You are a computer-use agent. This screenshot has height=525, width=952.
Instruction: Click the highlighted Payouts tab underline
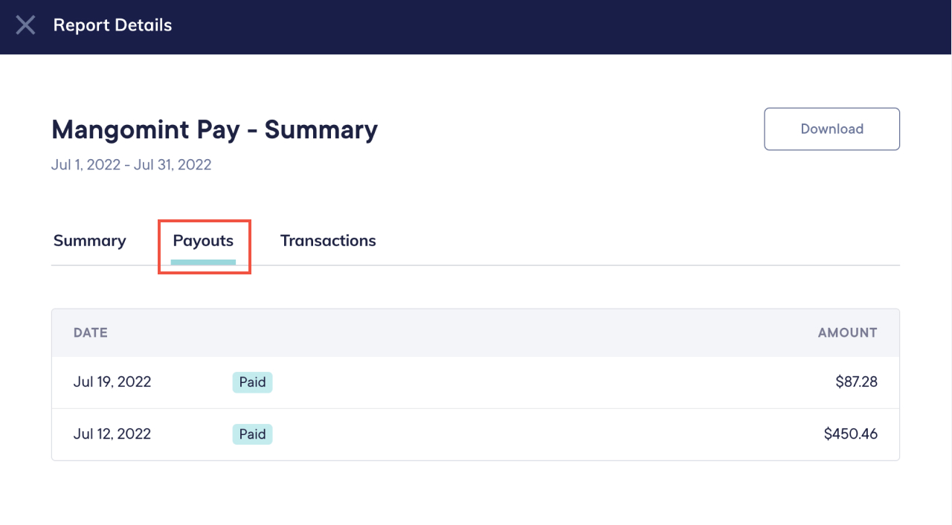click(203, 262)
